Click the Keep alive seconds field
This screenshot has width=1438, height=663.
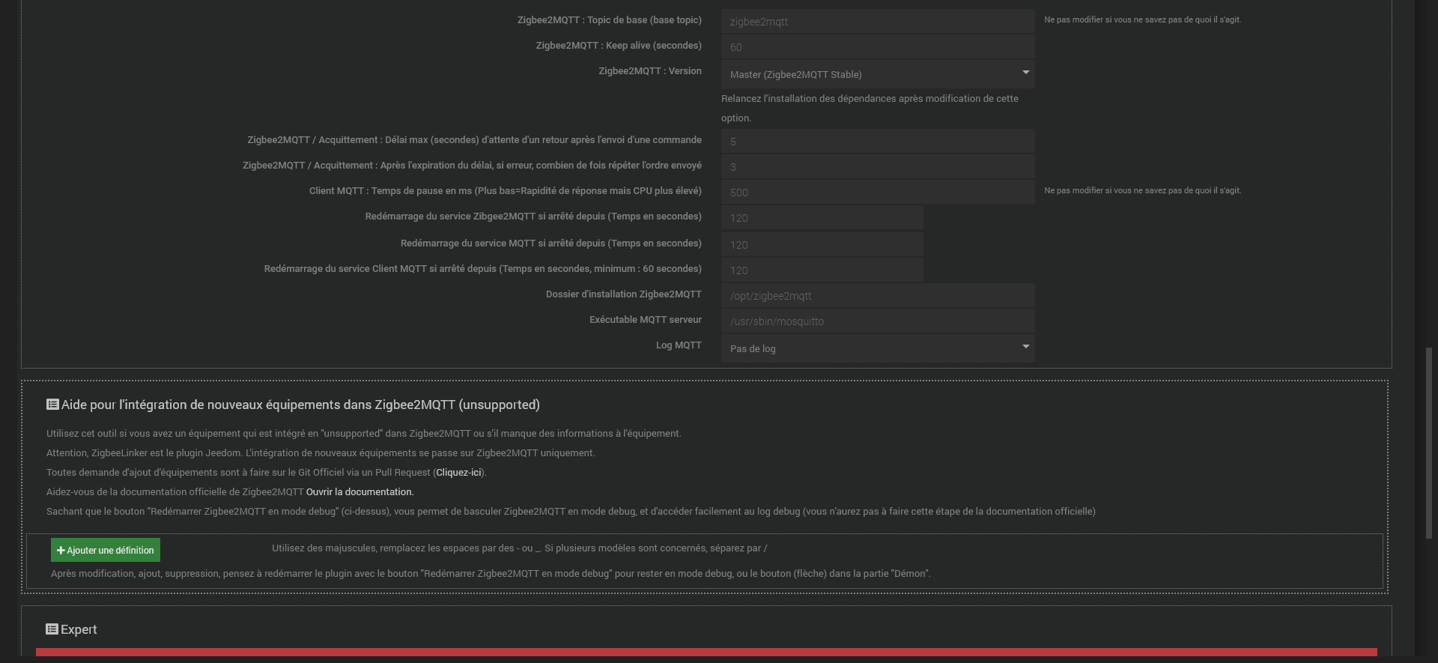pyautogui.click(x=878, y=47)
